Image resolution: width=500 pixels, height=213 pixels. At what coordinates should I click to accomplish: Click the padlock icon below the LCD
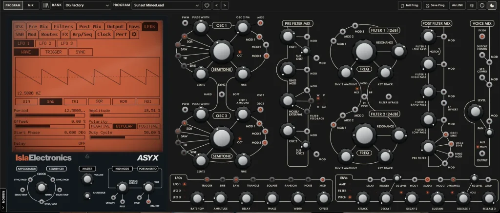pos(87,156)
